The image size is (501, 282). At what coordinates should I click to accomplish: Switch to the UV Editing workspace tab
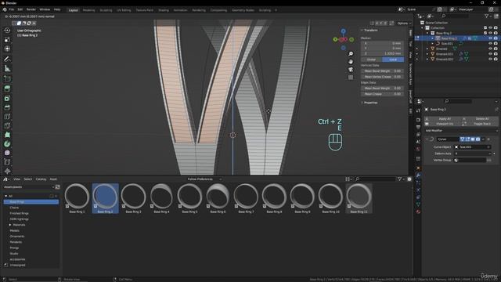[124, 10]
